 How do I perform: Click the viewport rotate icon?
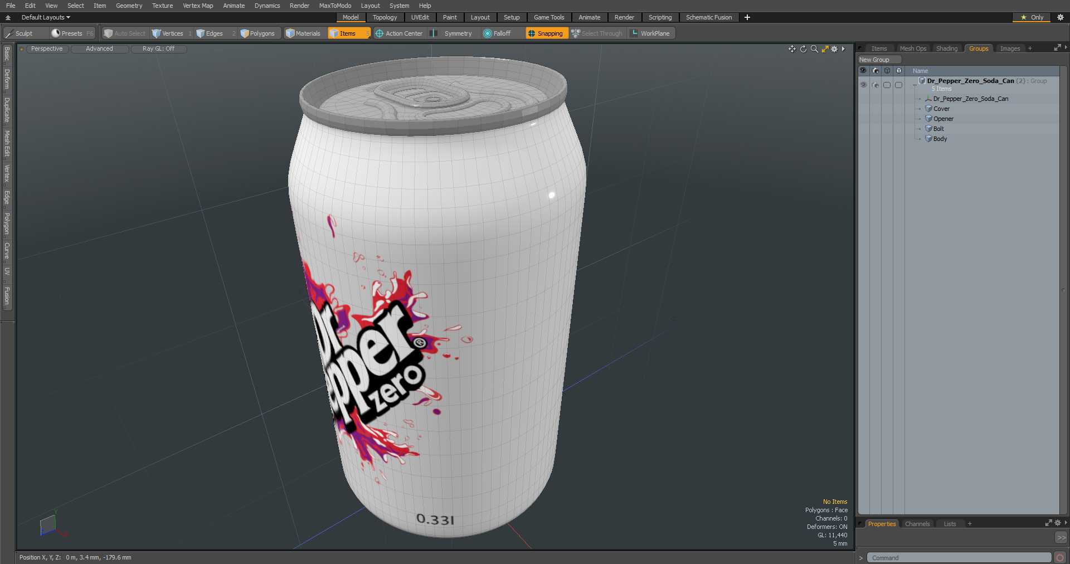(803, 49)
